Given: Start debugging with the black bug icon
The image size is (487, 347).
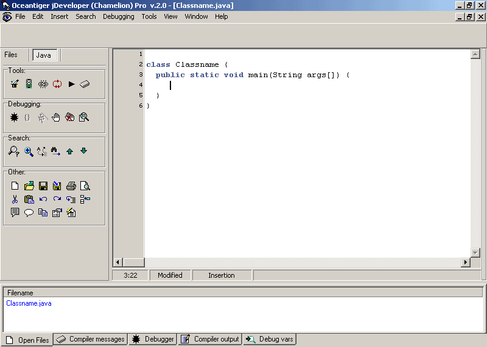Looking at the screenshot, I should pyautogui.click(x=14, y=117).
